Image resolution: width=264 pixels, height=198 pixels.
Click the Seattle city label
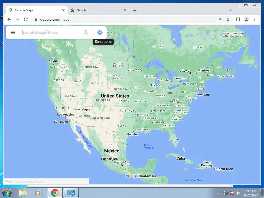(x=54, y=61)
